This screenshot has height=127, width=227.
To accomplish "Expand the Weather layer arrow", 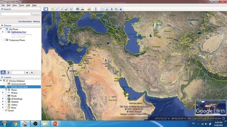I will pos(3,102).
